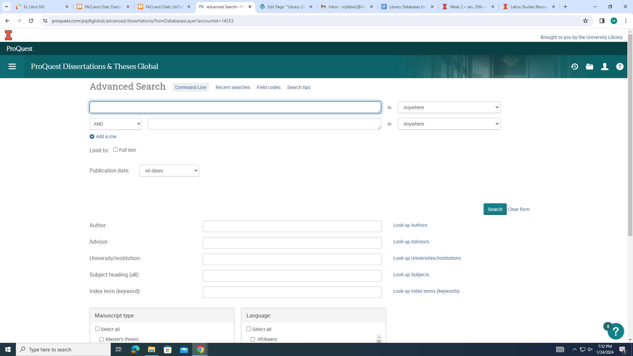Click into the Advisor input field

pos(292,243)
